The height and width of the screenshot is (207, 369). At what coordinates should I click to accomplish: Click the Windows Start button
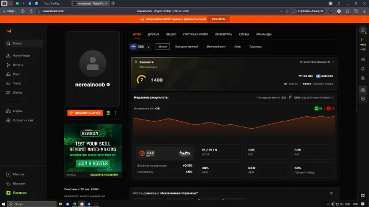[x=3, y=204]
